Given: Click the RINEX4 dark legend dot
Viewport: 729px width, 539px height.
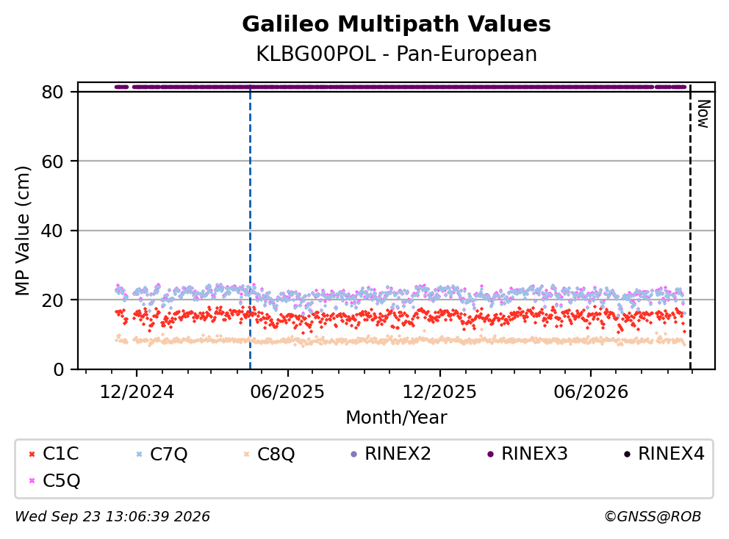Looking at the screenshot, I should [x=627, y=454].
